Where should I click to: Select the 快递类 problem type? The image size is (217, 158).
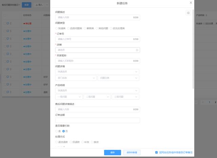click(57, 28)
